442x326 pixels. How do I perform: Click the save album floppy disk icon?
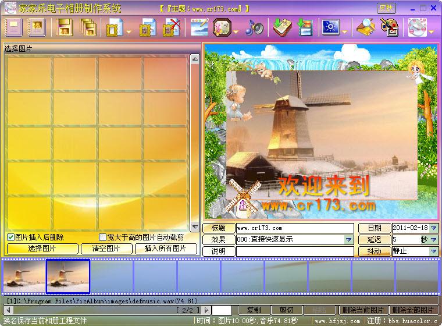tap(64, 27)
